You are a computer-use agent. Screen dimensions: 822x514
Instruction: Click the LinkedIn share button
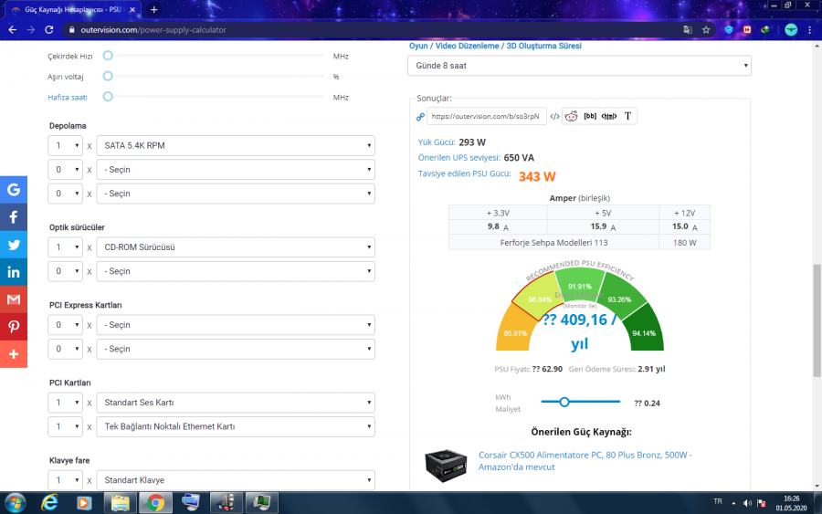14,272
